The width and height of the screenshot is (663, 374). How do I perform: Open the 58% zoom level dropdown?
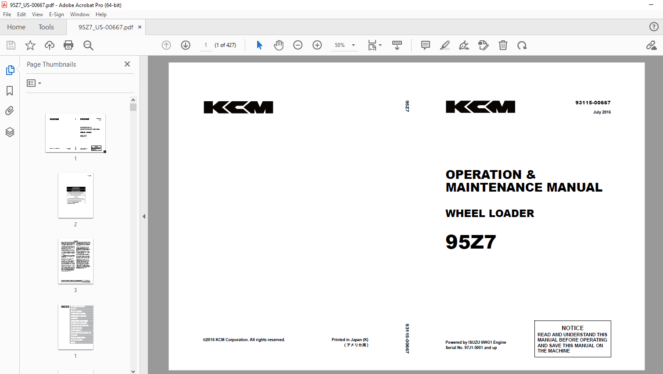point(345,45)
